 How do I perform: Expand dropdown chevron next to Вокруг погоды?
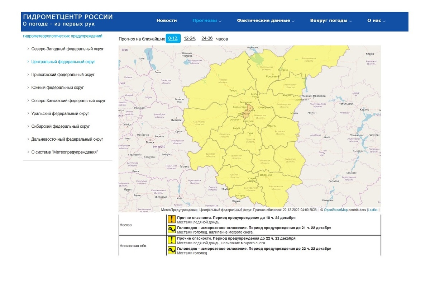(350, 21)
